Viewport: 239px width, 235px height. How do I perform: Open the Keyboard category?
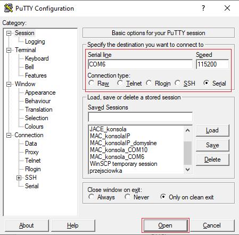37,58
